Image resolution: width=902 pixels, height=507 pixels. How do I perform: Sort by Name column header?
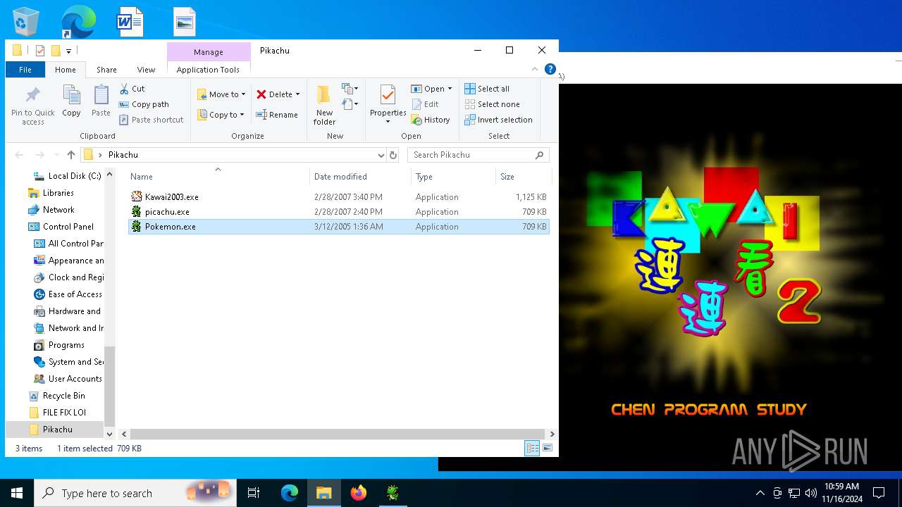[x=218, y=177]
